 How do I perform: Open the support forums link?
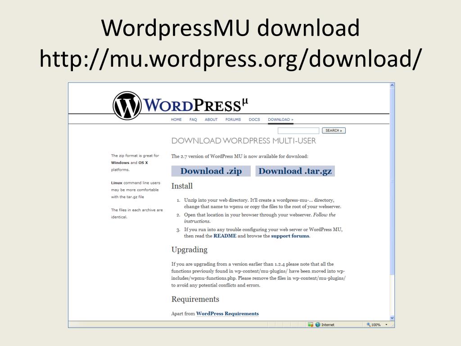pyautogui.click(x=290, y=236)
